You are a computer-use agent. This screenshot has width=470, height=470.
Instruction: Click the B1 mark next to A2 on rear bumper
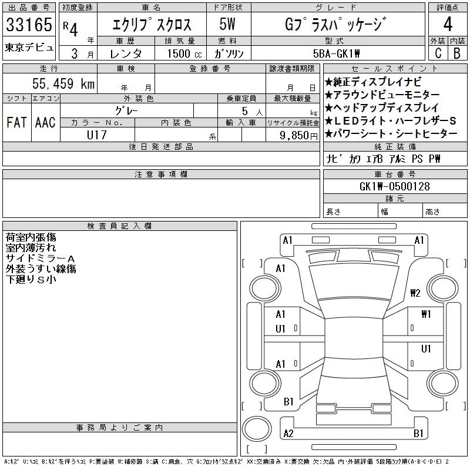(418, 434)
